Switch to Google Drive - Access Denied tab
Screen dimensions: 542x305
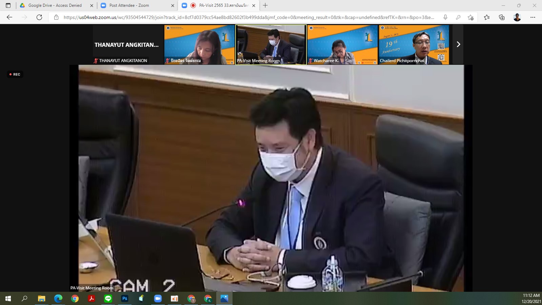point(54,5)
